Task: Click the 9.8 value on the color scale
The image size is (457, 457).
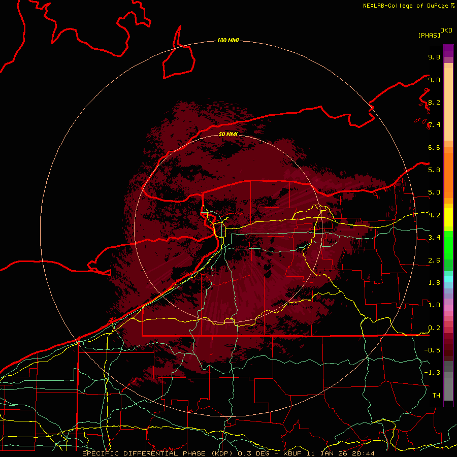Action: coord(434,57)
